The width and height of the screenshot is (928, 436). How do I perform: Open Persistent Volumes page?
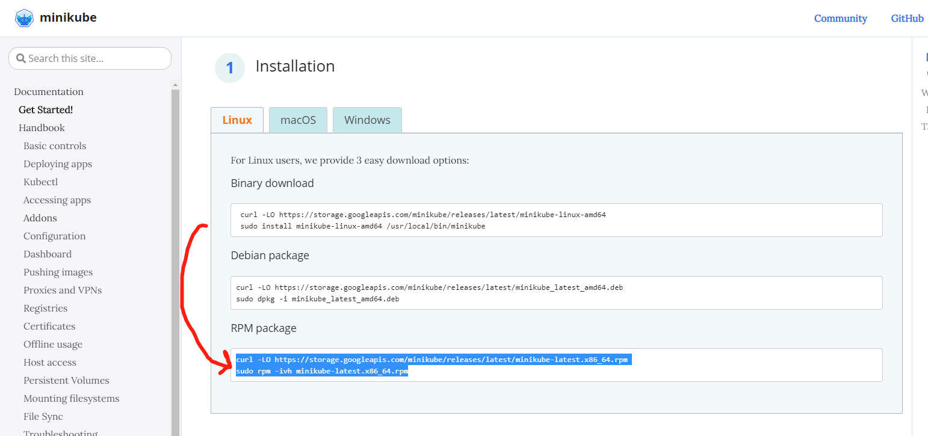(66, 380)
